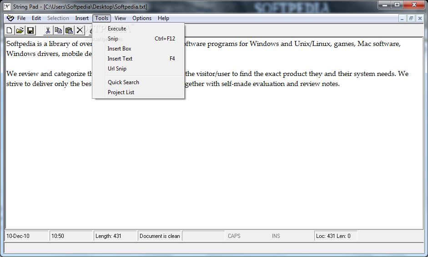Screen dimensions: 428x257
Task: Click the Delete X toolbar icon
Action: click(80, 30)
